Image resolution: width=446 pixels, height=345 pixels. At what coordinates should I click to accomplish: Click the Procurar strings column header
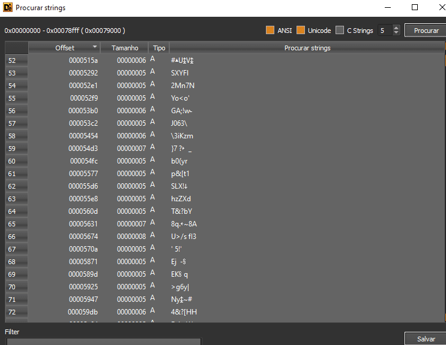[x=307, y=48]
